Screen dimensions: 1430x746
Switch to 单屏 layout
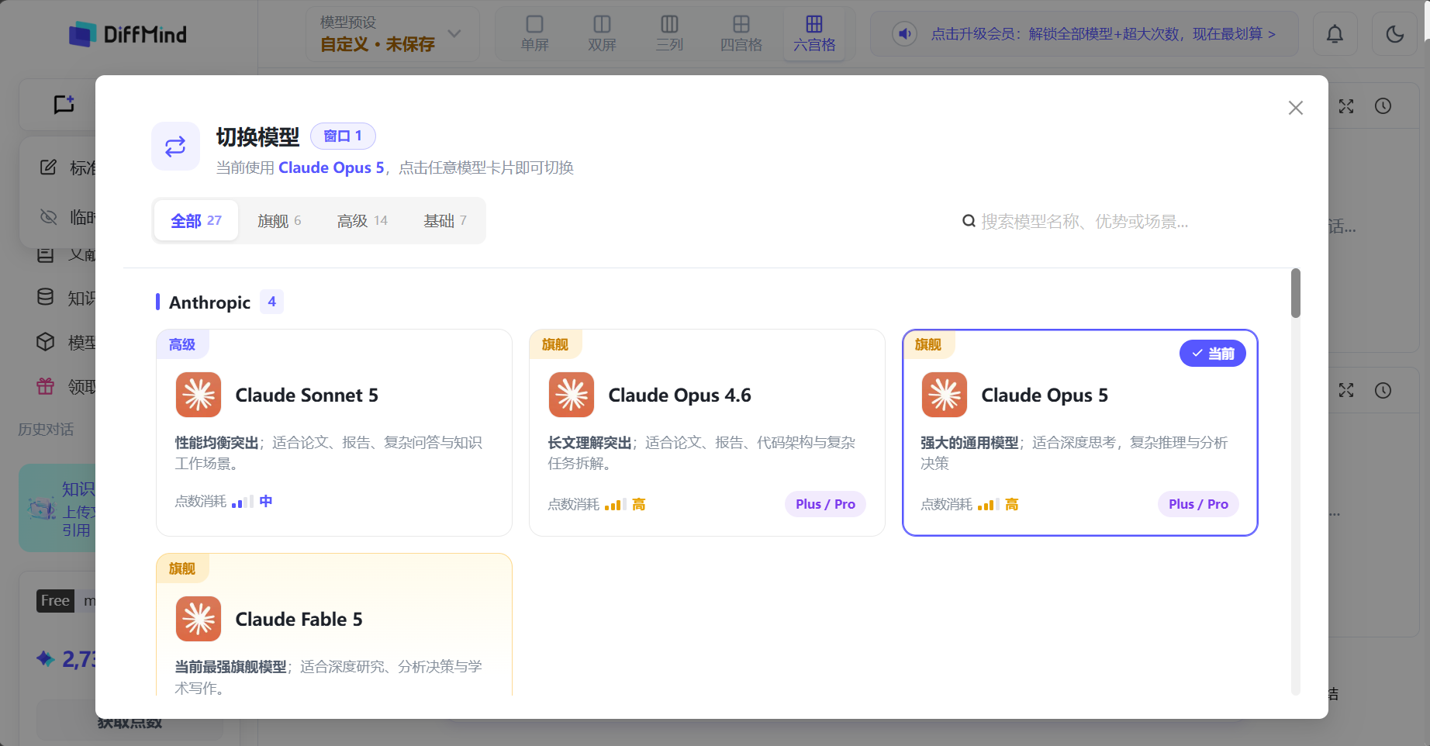[534, 34]
